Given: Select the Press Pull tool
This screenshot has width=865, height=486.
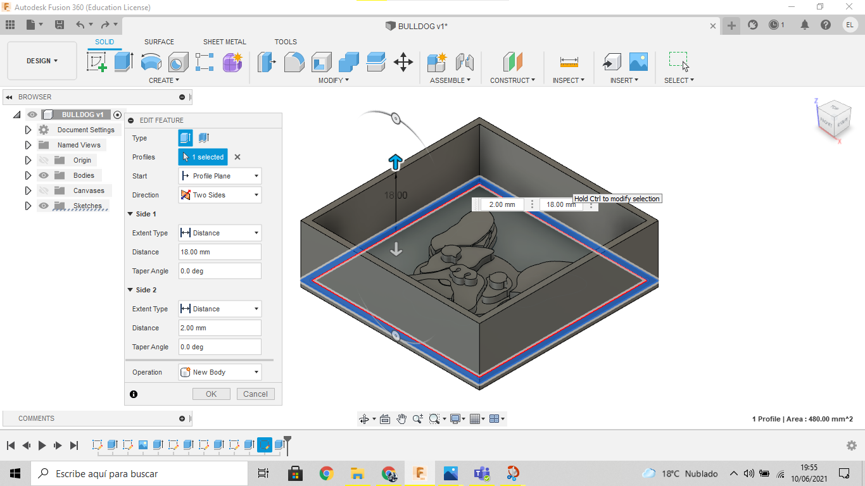Looking at the screenshot, I should coord(267,61).
